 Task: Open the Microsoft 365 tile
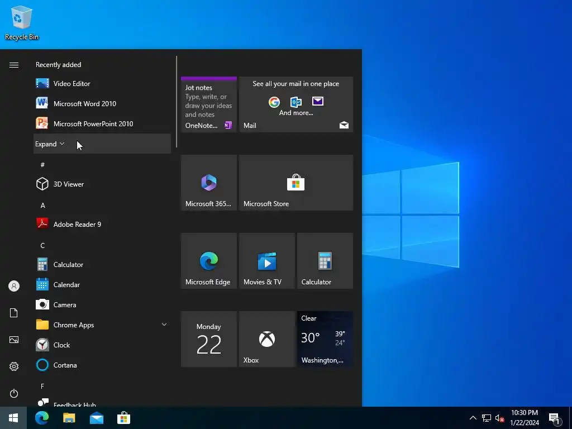[x=209, y=183]
